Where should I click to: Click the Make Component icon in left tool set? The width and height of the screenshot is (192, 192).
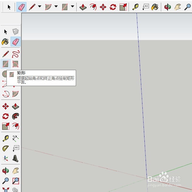[x=16, y=32]
